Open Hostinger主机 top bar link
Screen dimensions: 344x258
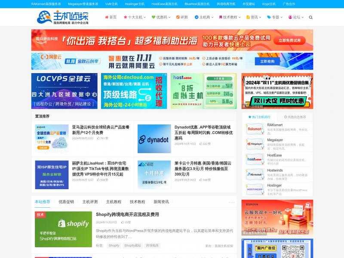pos(135,4)
